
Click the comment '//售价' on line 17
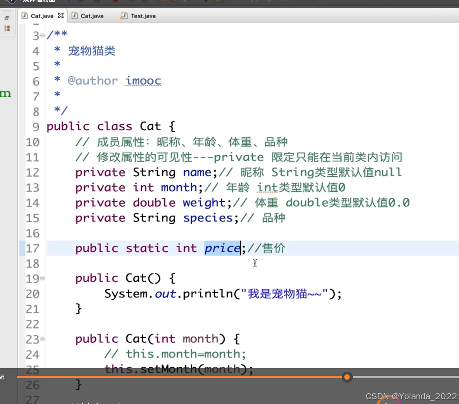point(266,248)
